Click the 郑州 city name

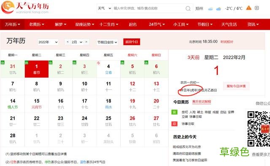(199, 8)
